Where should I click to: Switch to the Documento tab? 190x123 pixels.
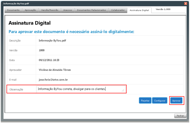coord(13,10)
